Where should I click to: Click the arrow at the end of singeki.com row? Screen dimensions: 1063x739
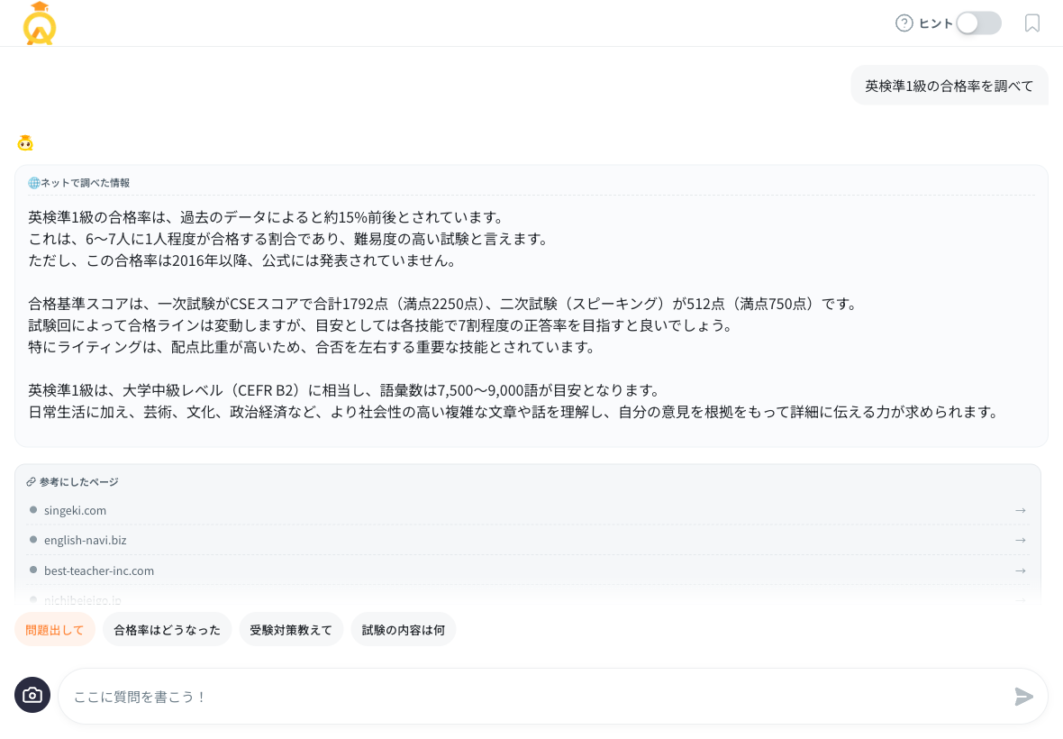point(1020,509)
